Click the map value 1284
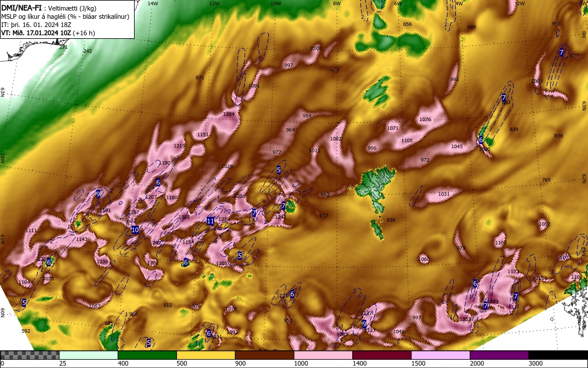Image resolution: width=588 pixels, height=368 pixels. [229, 114]
